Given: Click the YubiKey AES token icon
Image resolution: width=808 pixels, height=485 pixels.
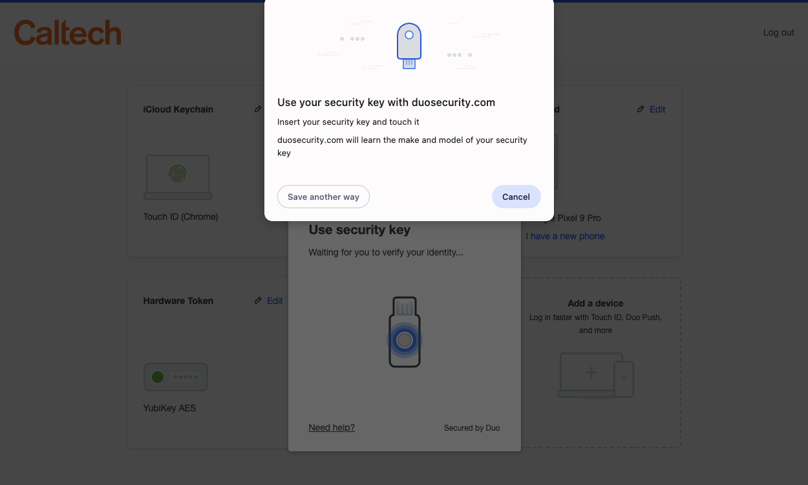Looking at the screenshot, I should 175,377.
